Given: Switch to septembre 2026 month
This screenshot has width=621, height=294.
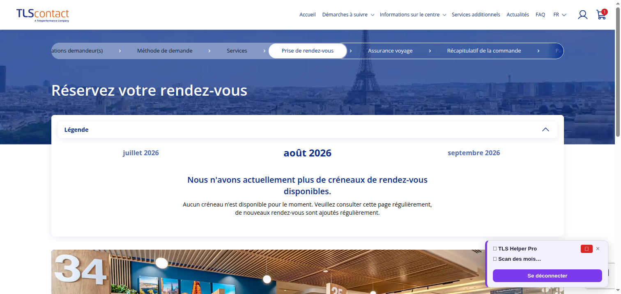Looking at the screenshot, I should pyautogui.click(x=474, y=153).
